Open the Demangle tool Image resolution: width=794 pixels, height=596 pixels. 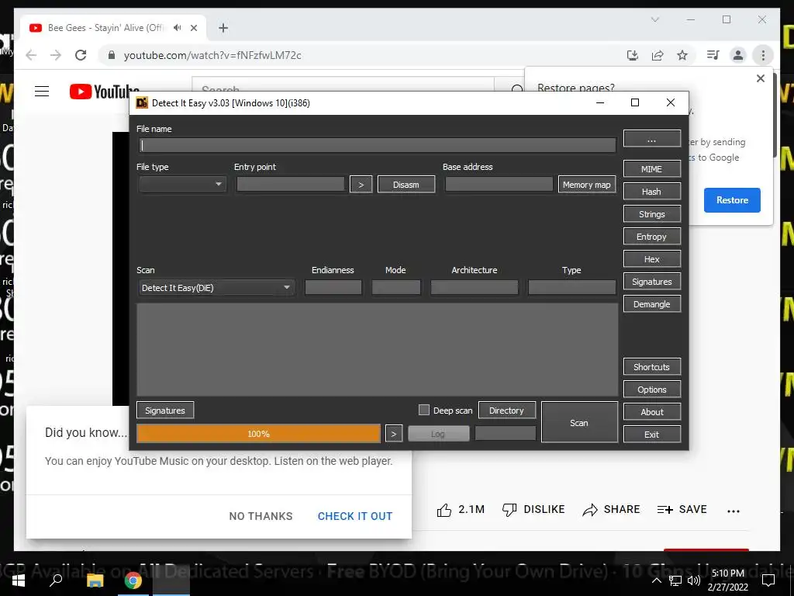tap(651, 304)
